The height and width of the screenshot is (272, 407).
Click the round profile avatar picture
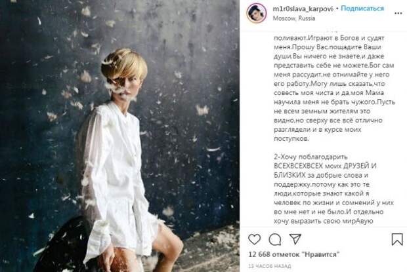(x=257, y=13)
